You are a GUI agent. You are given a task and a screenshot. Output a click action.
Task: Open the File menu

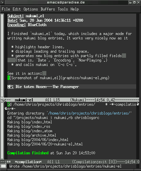point(6,9)
